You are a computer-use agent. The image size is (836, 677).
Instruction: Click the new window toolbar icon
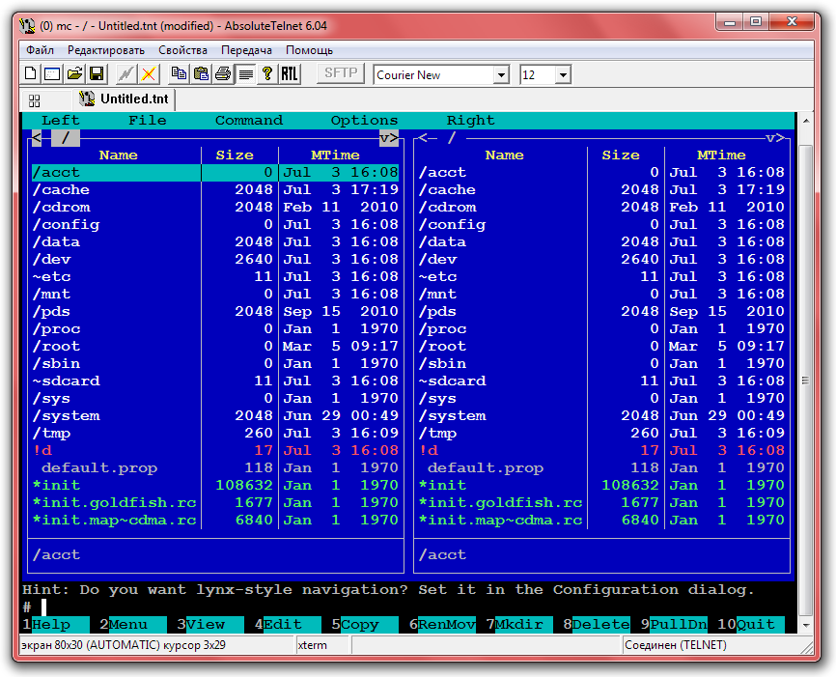coord(52,73)
